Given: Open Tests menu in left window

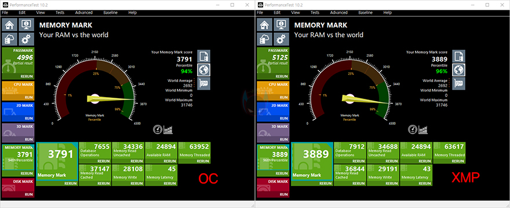Looking at the screenshot, I should tap(60, 13).
